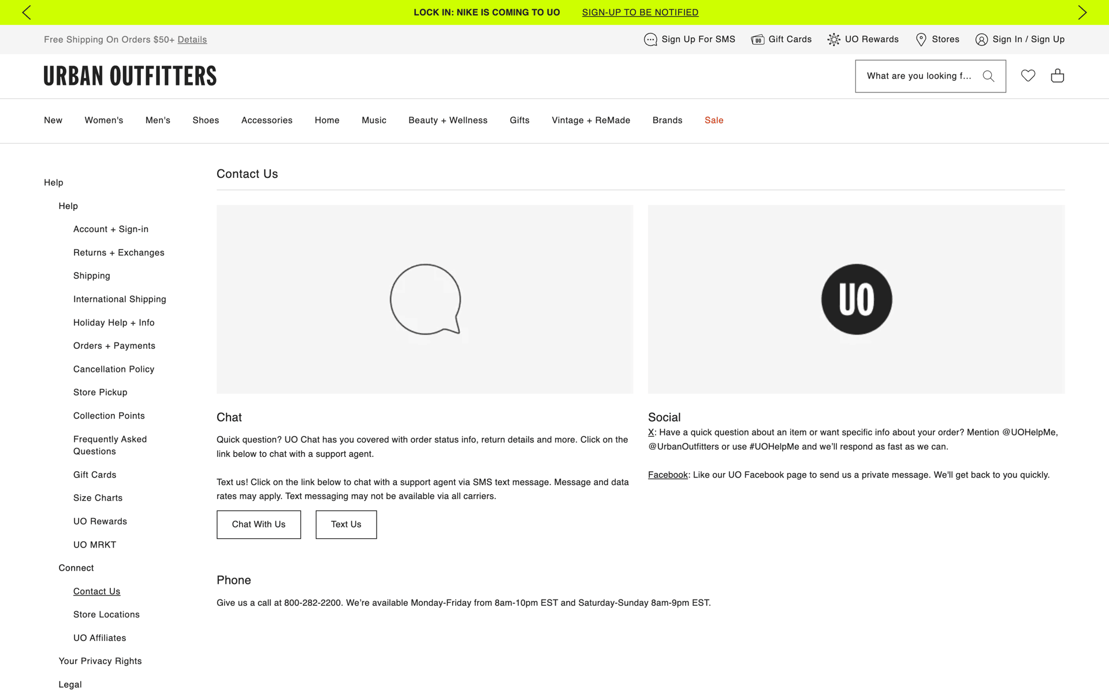Image resolution: width=1109 pixels, height=693 pixels.
Task: Open wishlist heart icon
Action: [1028, 76]
